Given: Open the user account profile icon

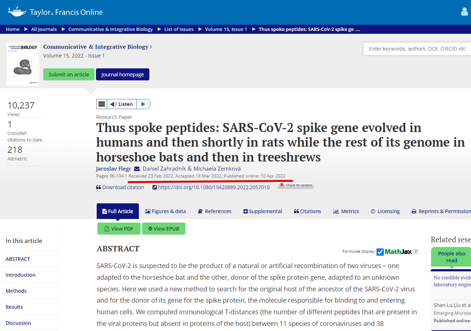Looking at the screenshot, I should (464, 12).
